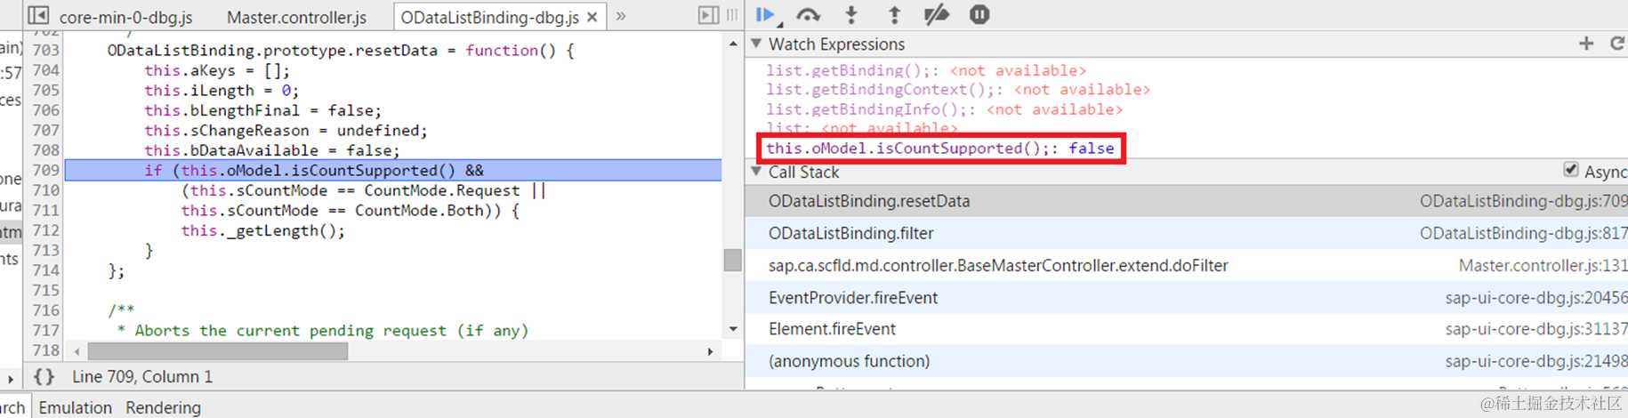This screenshot has width=1628, height=418.
Task: Click the editor scroll up arrow
Action: click(733, 44)
